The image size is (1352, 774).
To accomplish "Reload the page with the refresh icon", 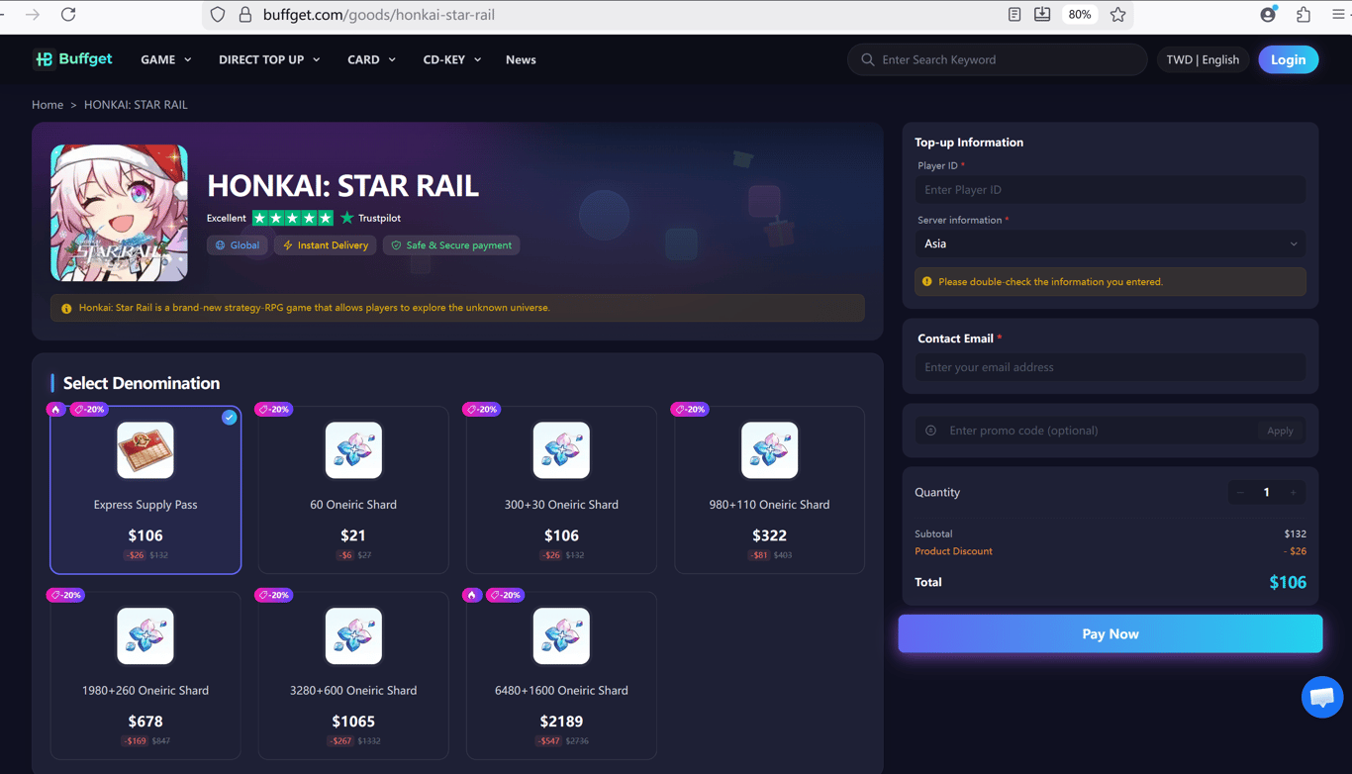I will tap(68, 15).
